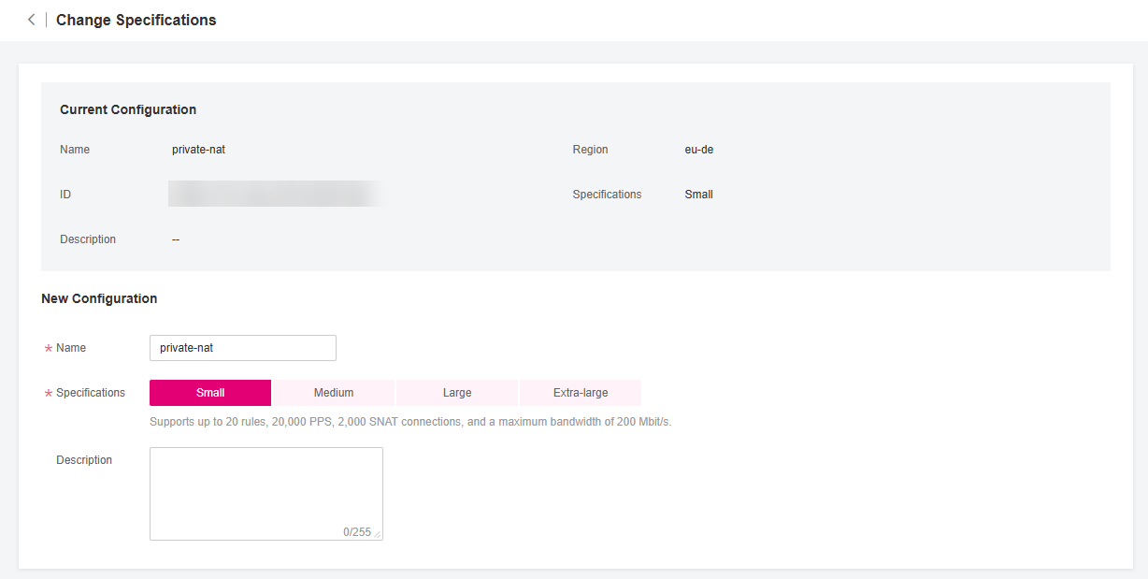Viewport: 1148px width, 579px height.
Task: Pick the Extra-large specification
Action: point(581,393)
